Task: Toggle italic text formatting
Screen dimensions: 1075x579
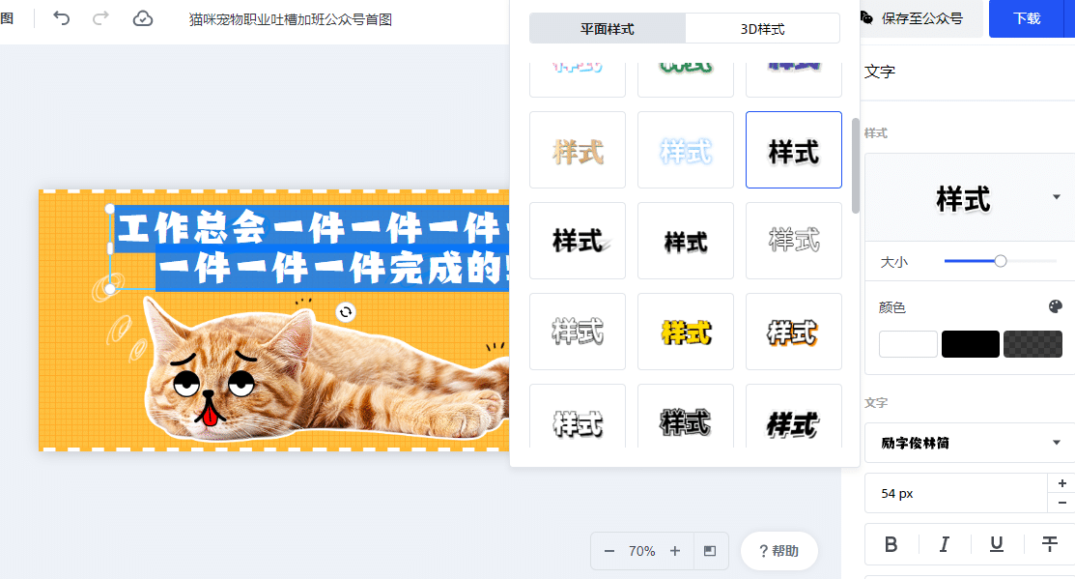Action: point(944,544)
